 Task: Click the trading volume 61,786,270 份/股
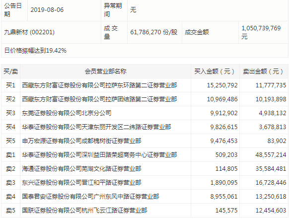[x=154, y=32]
